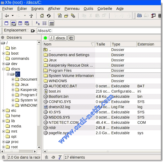Open the Panneau menu
Viewport: 163px width, 162px height.
pos(72,9)
